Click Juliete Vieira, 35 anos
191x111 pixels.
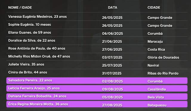[x=26, y=64]
